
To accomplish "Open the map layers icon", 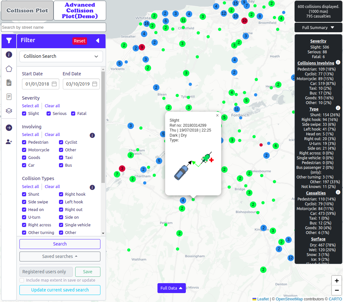I will point(9,111).
